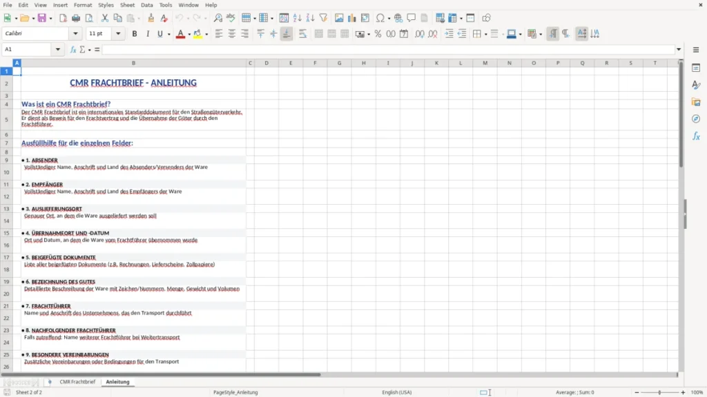
Task: Open the font color dropdown arrow
Action: click(x=189, y=34)
